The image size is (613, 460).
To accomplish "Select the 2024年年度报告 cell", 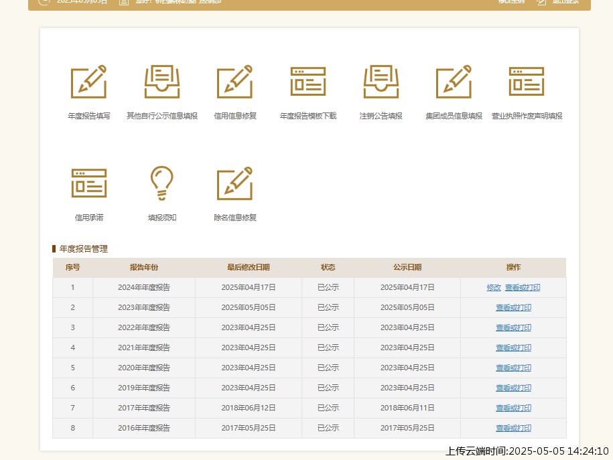I will click(x=144, y=288).
